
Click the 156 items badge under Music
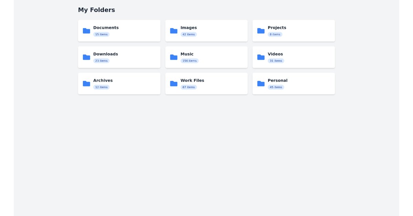(x=190, y=61)
